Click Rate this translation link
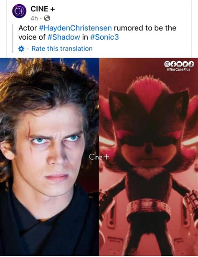 click(x=62, y=48)
